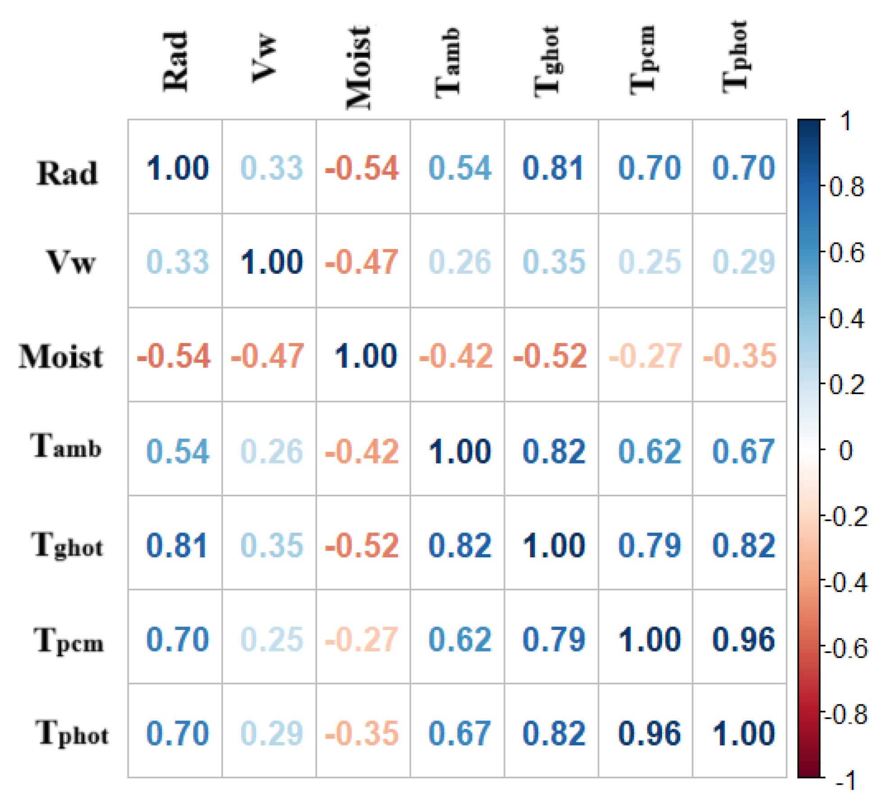Click the 0.8 tick label on color bar

pos(846,186)
